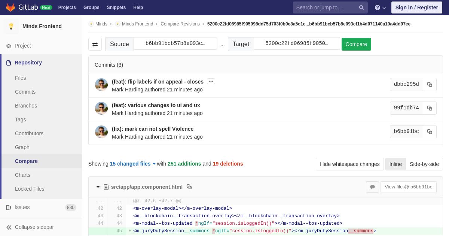This screenshot has width=449, height=236.
Task: Hide whitespace changes in diff
Action: pos(349,164)
